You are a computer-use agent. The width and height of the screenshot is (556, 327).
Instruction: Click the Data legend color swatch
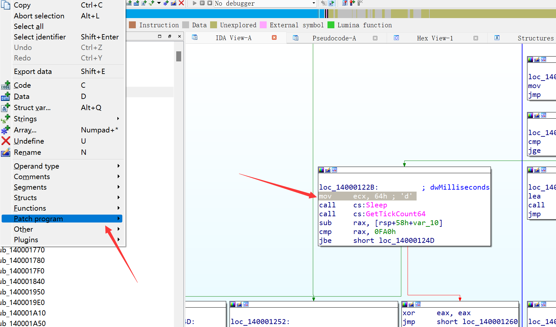click(x=185, y=25)
